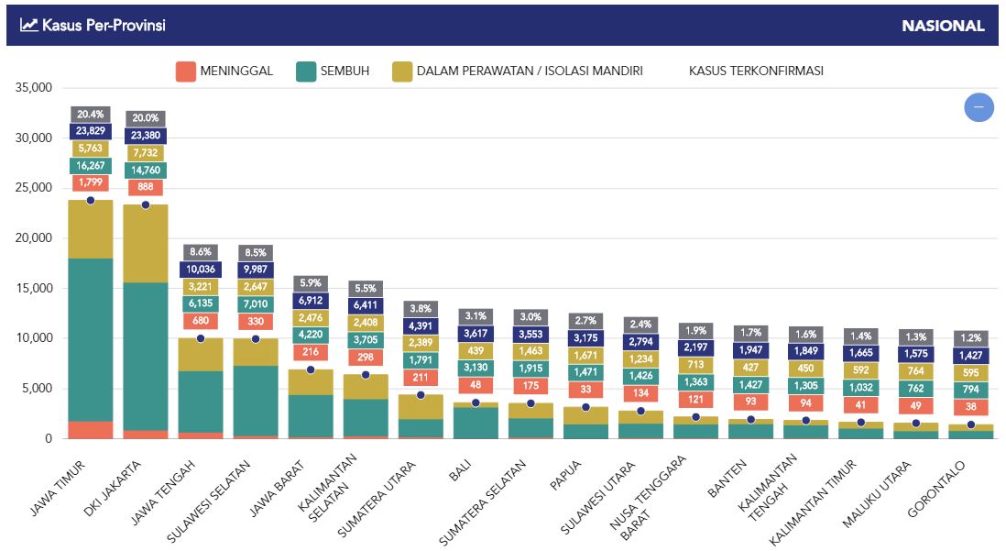This screenshot has height=551, width=1006.
Task: Select the 10,036 total label for Jawa Tengah
Action: pos(201,270)
